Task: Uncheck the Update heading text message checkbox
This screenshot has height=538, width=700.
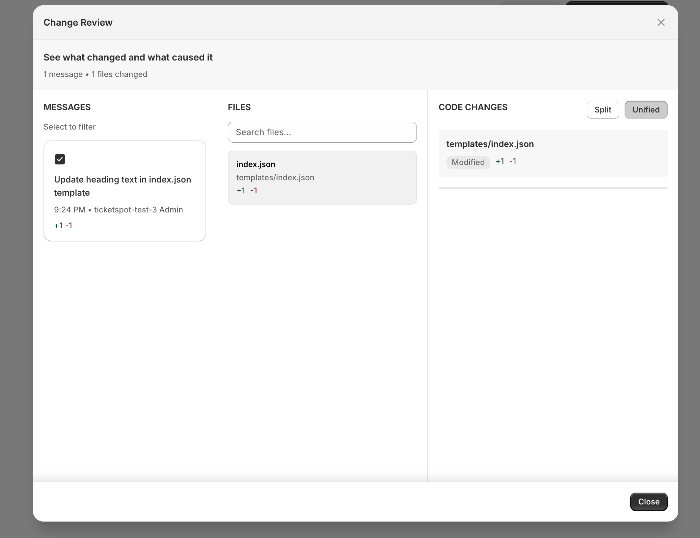Action: tap(60, 159)
